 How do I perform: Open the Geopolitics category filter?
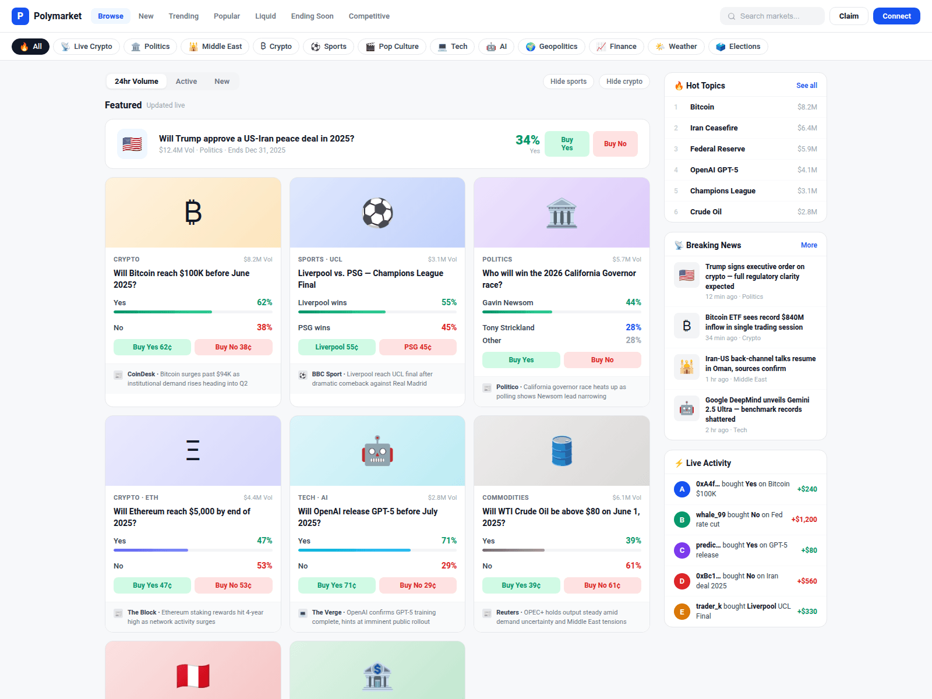pyautogui.click(x=551, y=47)
